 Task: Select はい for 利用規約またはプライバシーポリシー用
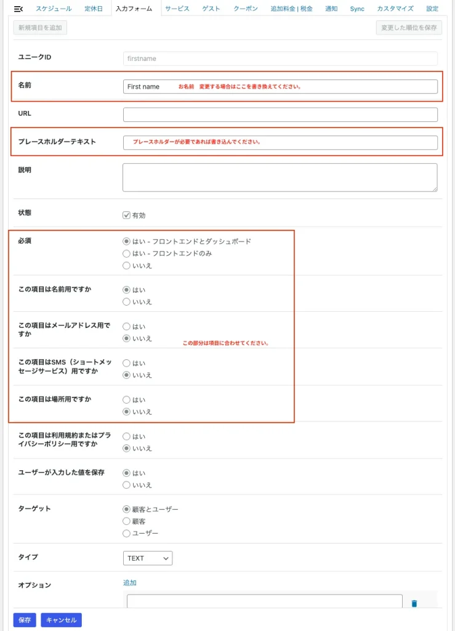[x=126, y=436]
